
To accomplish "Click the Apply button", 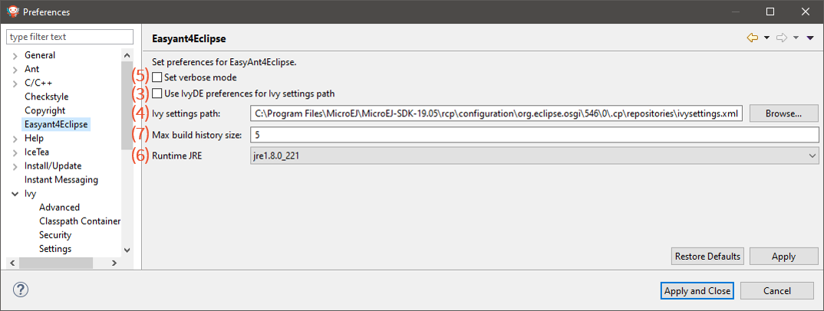I will (783, 257).
